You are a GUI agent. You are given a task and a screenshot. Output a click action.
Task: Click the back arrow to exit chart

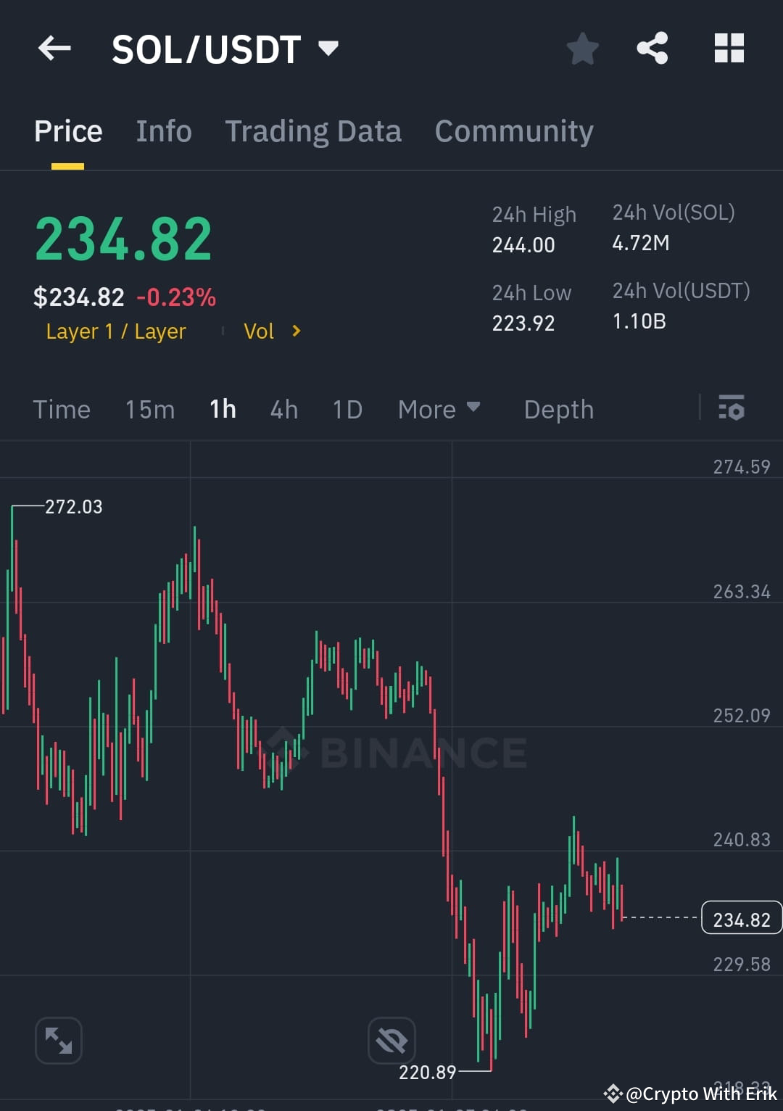(x=54, y=48)
